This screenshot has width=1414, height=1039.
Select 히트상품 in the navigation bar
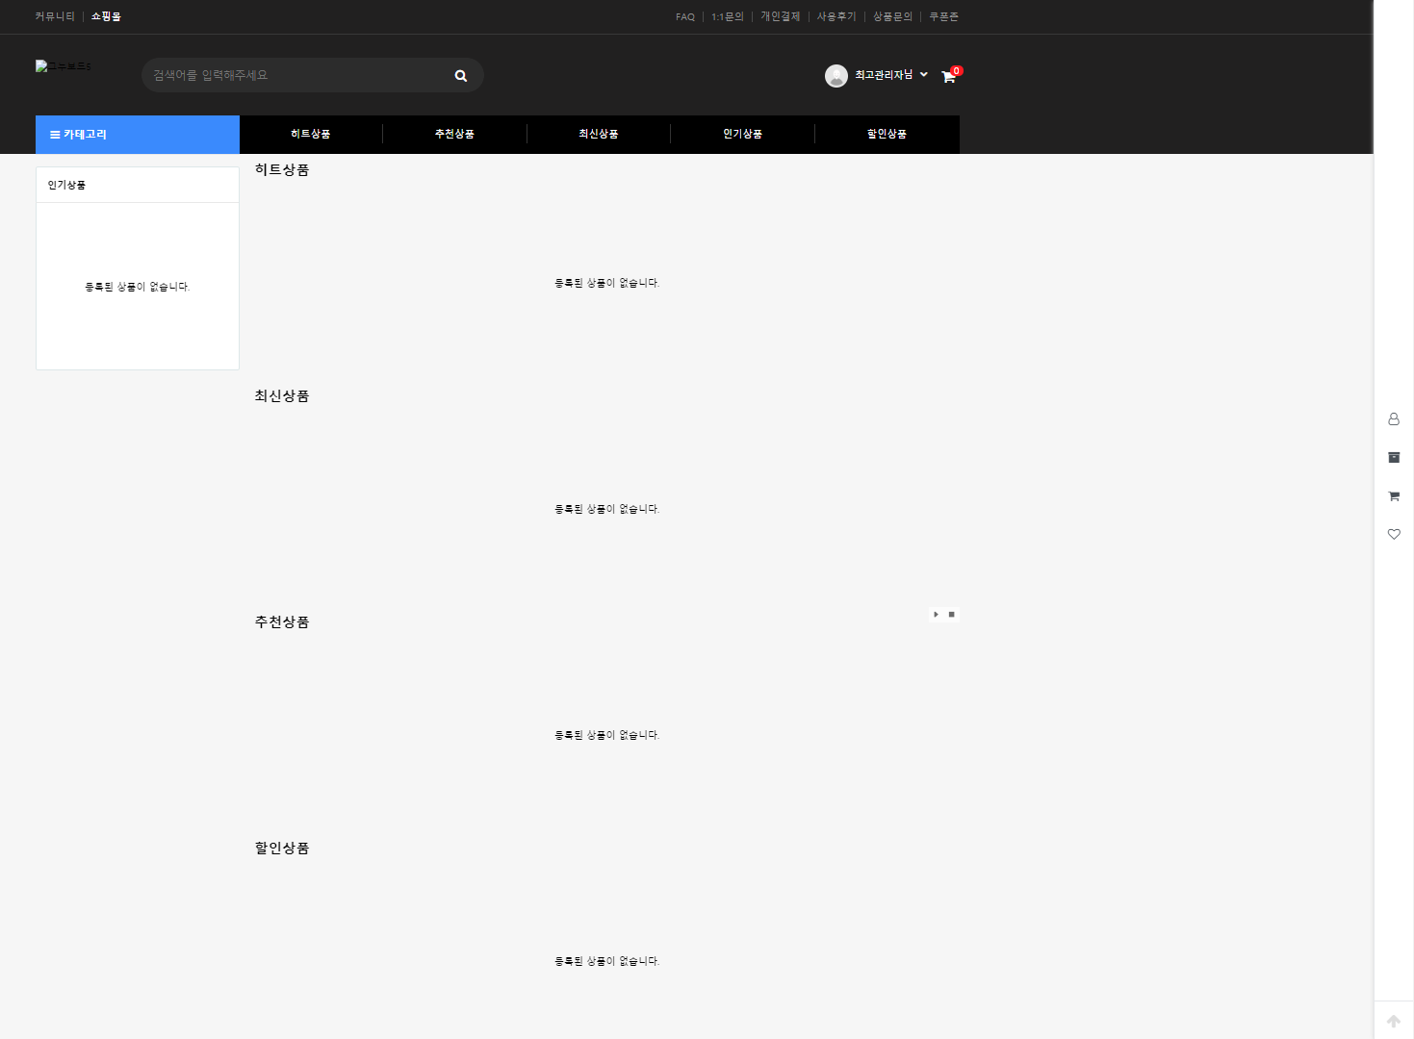(311, 134)
